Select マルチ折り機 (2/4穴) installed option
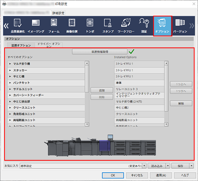The height and width of the screenshot is (181, 198). pyautogui.click(x=139, y=101)
